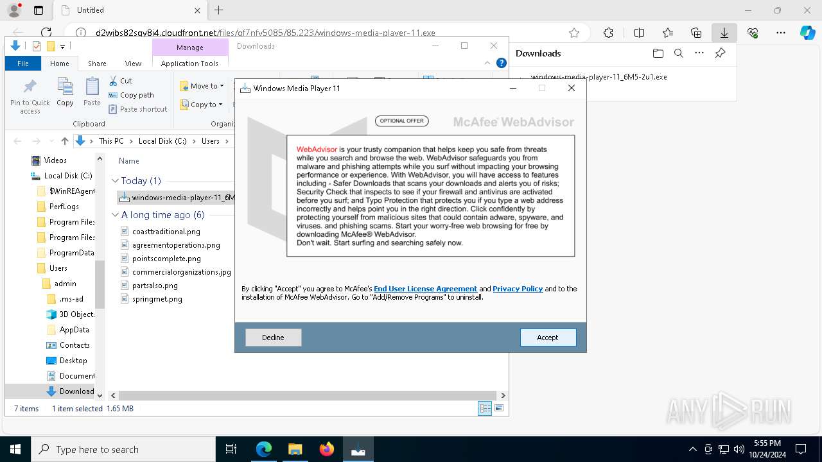Viewport: 822px width, 462px height.
Task: Open Windows Start menu
Action: click(x=15, y=449)
